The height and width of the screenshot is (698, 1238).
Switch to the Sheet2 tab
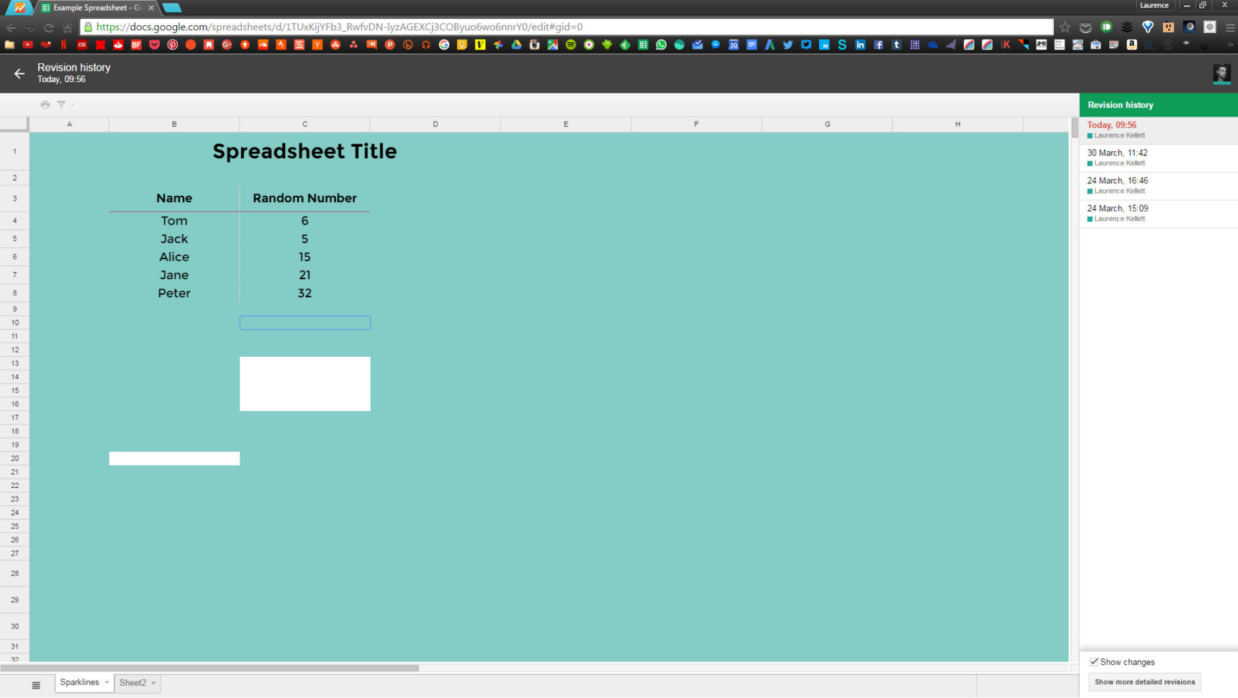coord(132,682)
